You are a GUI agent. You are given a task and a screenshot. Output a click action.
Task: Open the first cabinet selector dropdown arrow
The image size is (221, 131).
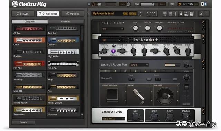[125, 85]
